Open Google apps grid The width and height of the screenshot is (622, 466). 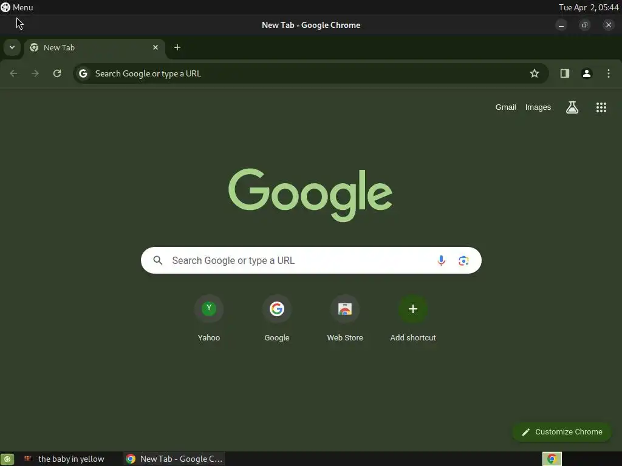(601, 107)
